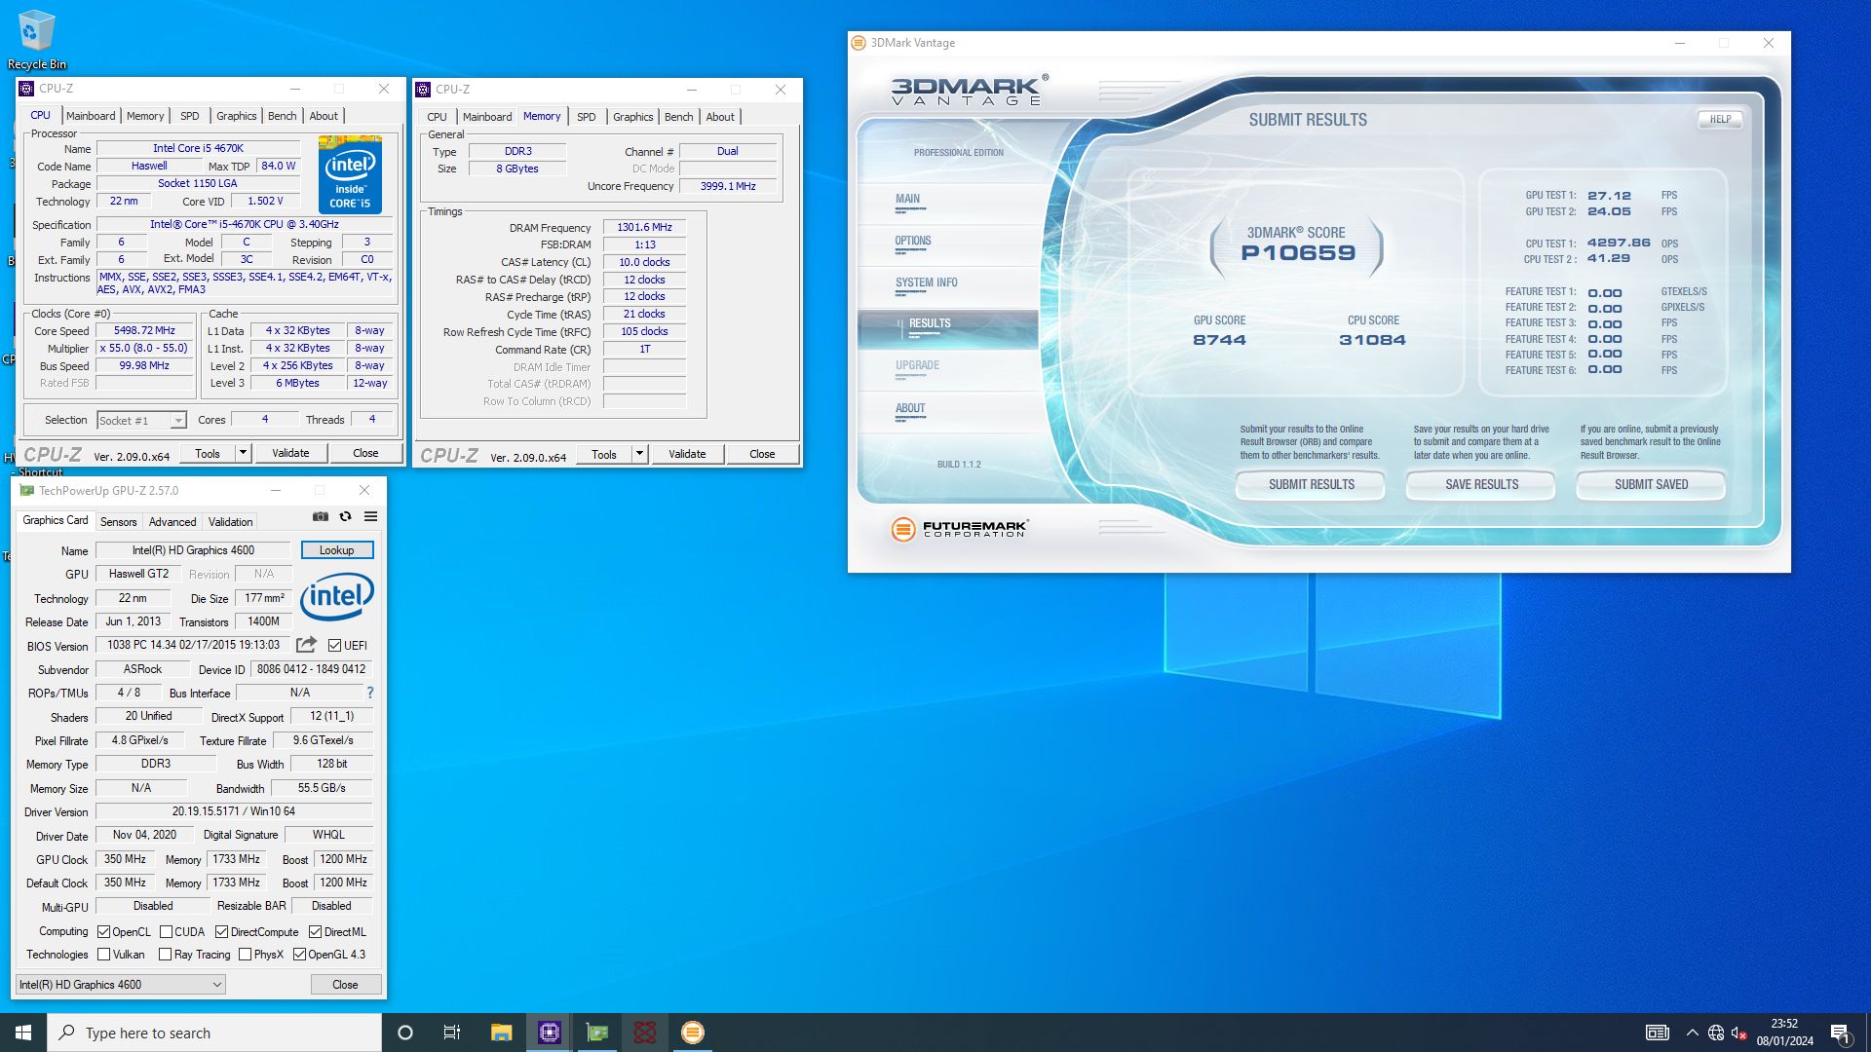Click the Lookup button in GPU-Z
This screenshot has width=1871, height=1052.
(337, 550)
